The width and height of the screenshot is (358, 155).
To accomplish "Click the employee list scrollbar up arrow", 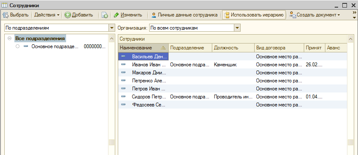I will tap(350, 39).
